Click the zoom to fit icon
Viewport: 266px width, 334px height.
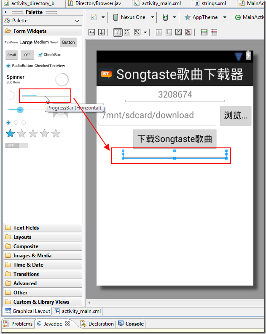pos(137,32)
